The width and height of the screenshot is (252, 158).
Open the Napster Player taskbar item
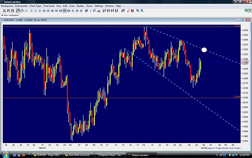click(110, 155)
